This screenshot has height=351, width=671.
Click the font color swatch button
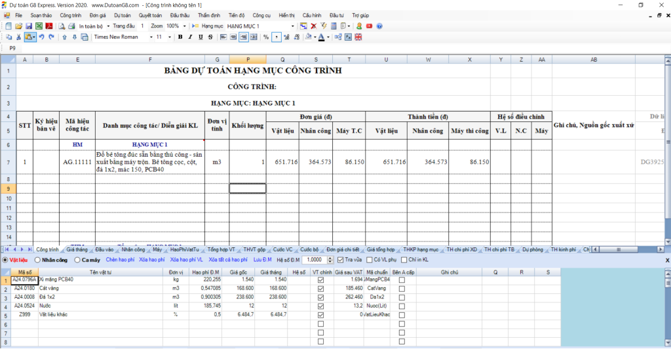322,37
